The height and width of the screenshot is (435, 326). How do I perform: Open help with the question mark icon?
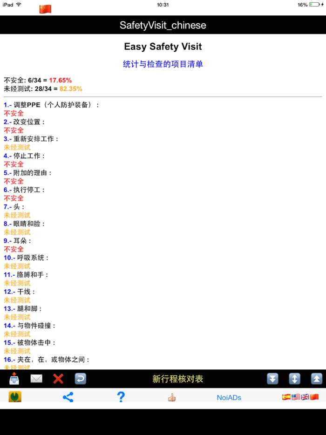pyautogui.click(x=121, y=397)
